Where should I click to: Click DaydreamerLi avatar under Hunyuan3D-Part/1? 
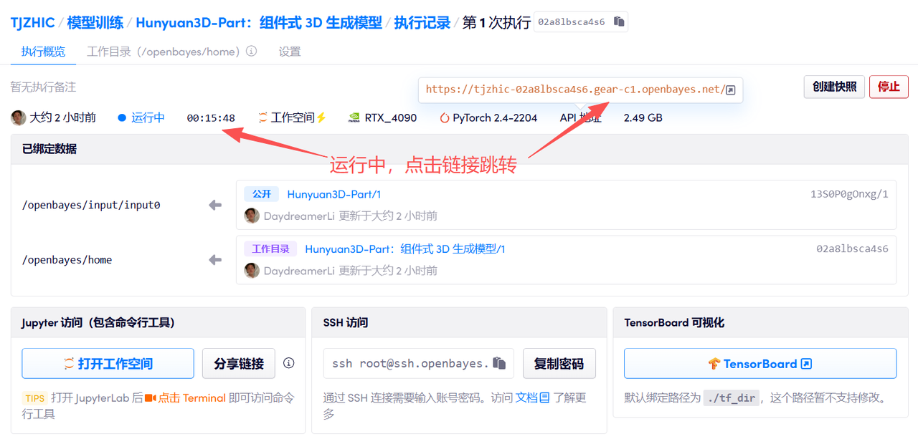[x=252, y=216]
